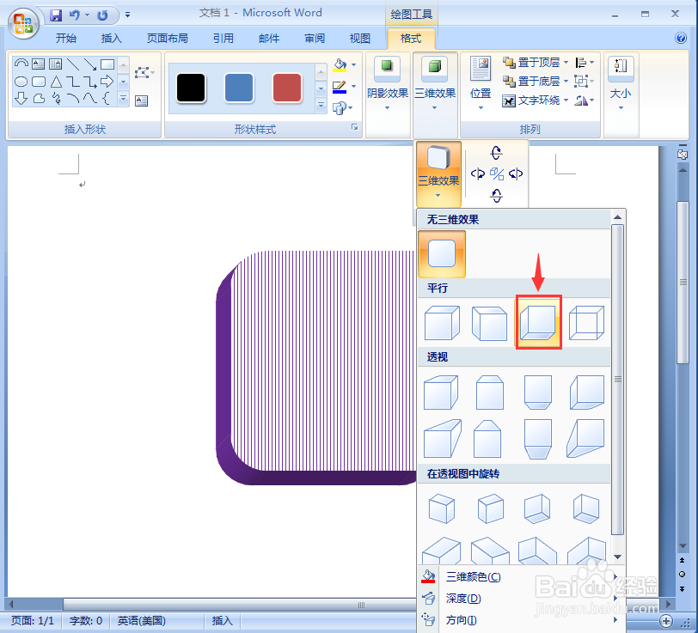This screenshot has width=698, height=633.
Task: Open 三维颜色(C) submenu
Action: pos(520,577)
